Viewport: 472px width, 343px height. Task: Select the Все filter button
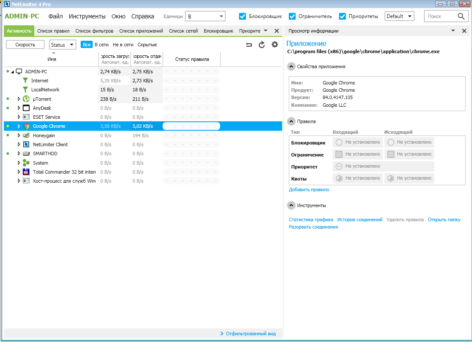coord(87,45)
